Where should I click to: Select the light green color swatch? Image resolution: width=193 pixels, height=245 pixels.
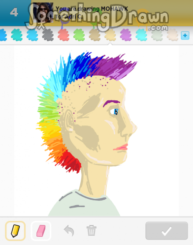(x=79, y=35)
